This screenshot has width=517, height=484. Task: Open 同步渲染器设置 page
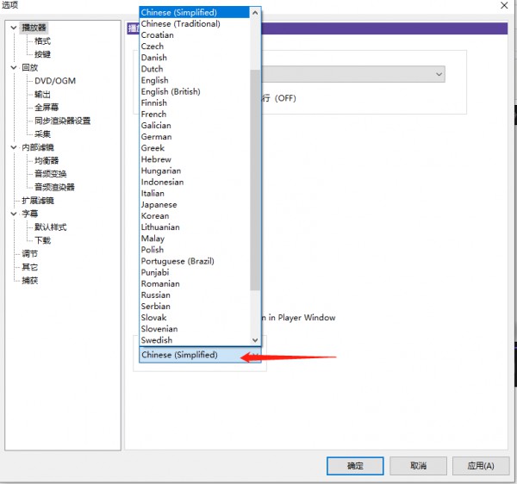pos(62,121)
